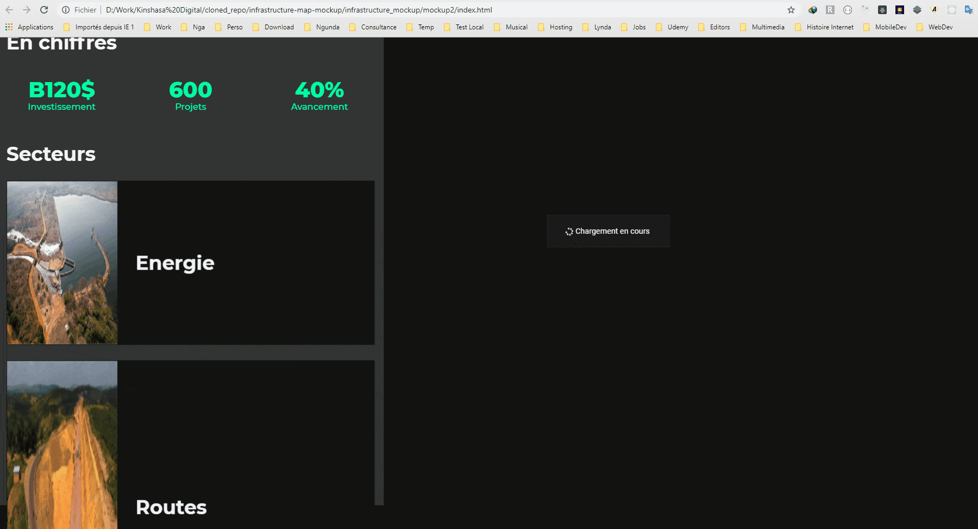Open the React atom extension icon
Image resolution: width=978 pixels, height=529 pixels.
coord(952,10)
